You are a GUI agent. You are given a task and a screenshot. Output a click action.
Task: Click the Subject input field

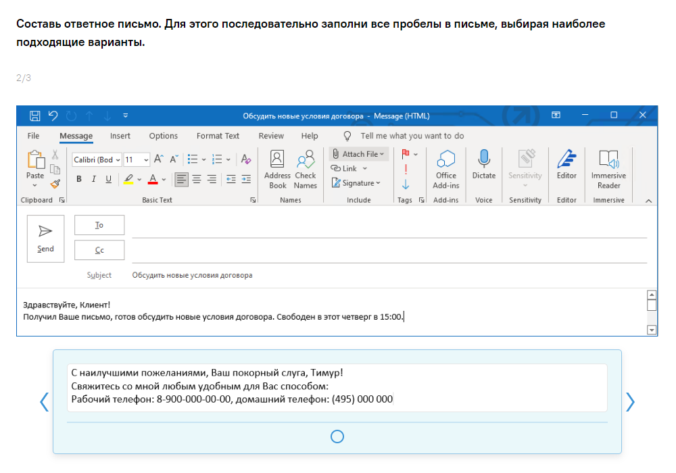pos(385,276)
